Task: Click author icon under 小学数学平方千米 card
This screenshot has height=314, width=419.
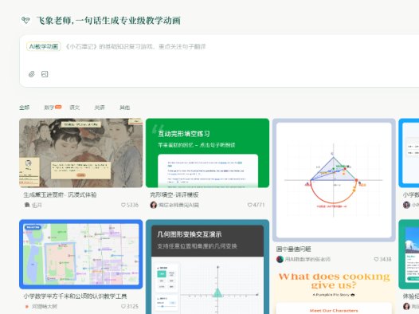Action: click(27, 307)
